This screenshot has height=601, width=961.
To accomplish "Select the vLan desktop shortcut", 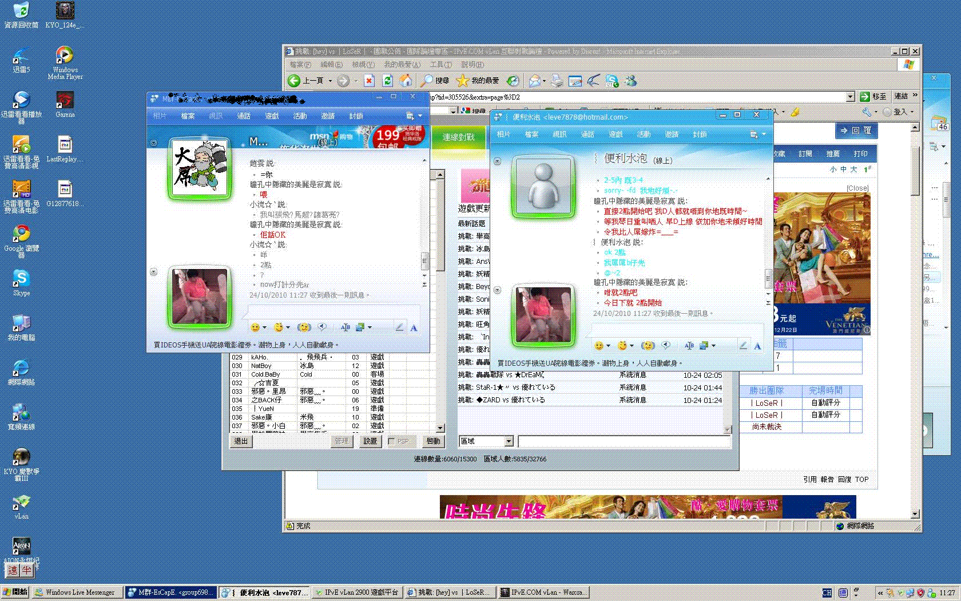I will click(21, 507).
